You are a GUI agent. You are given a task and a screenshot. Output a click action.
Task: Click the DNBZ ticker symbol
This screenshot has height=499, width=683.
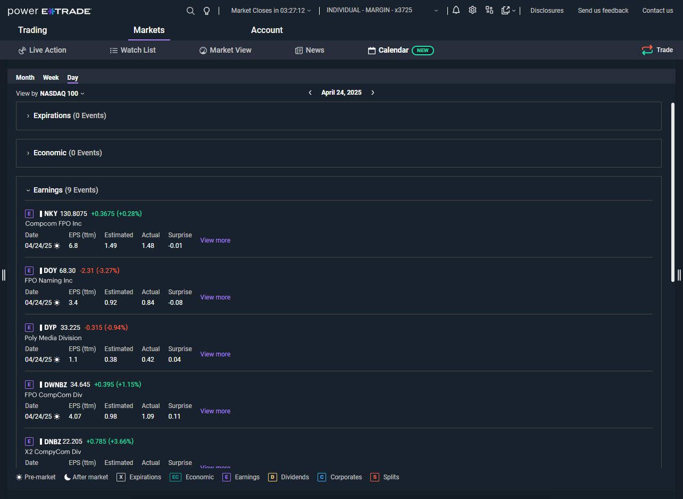pyautogui.click(x=53, y=442)
